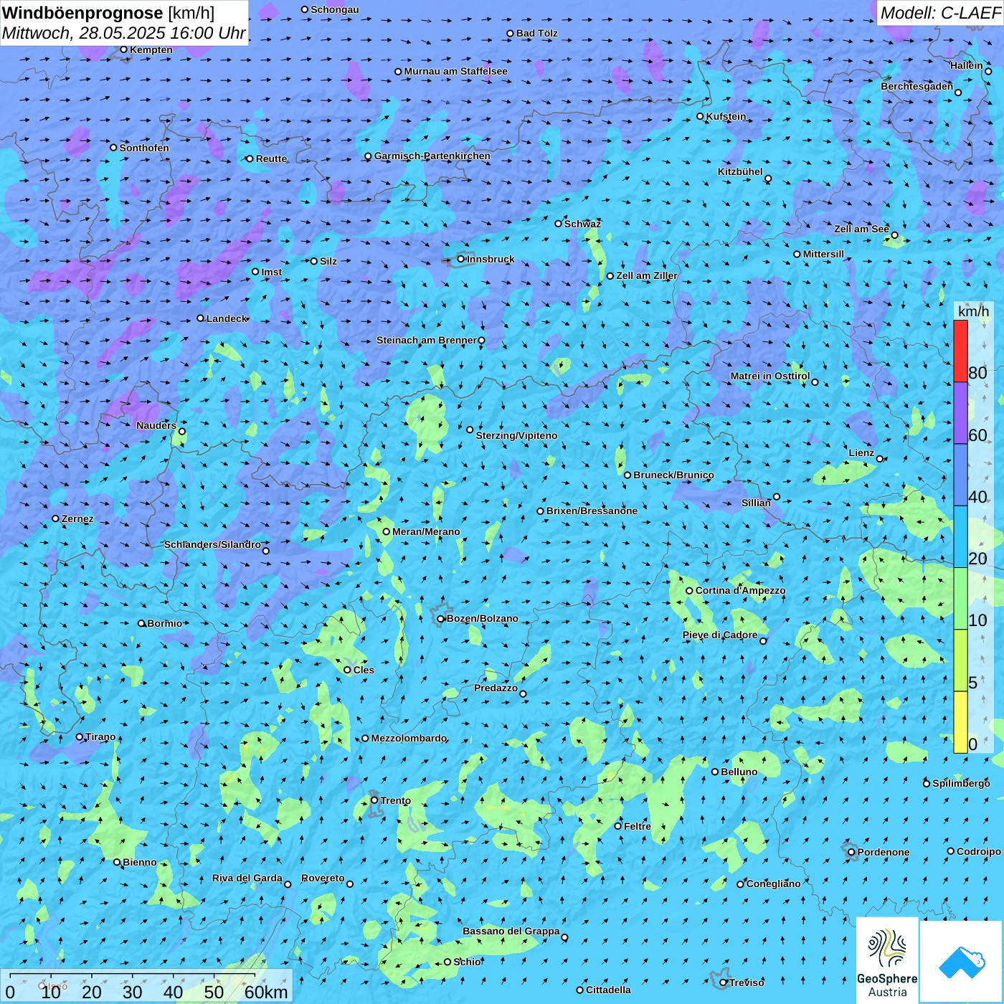Click the 'Conegliano' label
The width and height of the screenshot is (1004, 1004).
774,884
